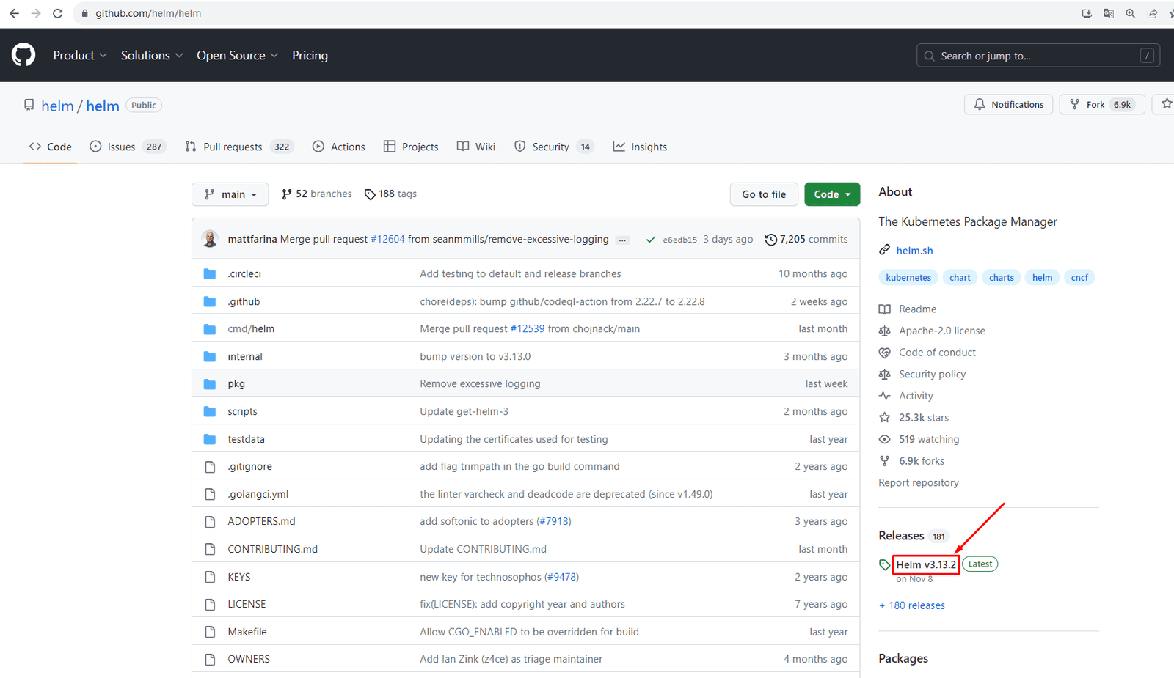The height and width of the screenshot is (678, 1174).
Task: Click the Report repository link
Action: click(x=919, y=483)
